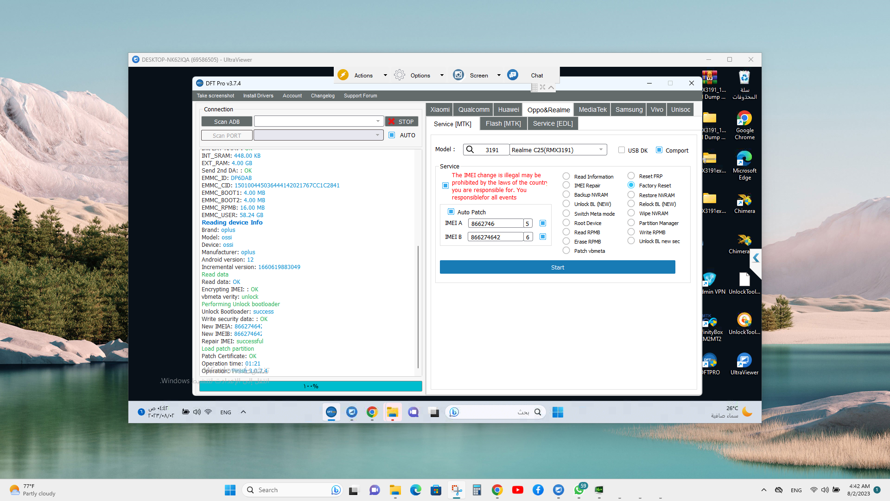This screenshot has width=890, height=501.
Task: Expand the ADB device dropdown
Action: [x=378, y=121]
